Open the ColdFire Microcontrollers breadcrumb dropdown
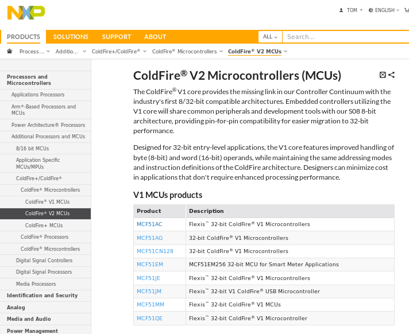Viewport: 409px width, 334px height. coord(222,52)
